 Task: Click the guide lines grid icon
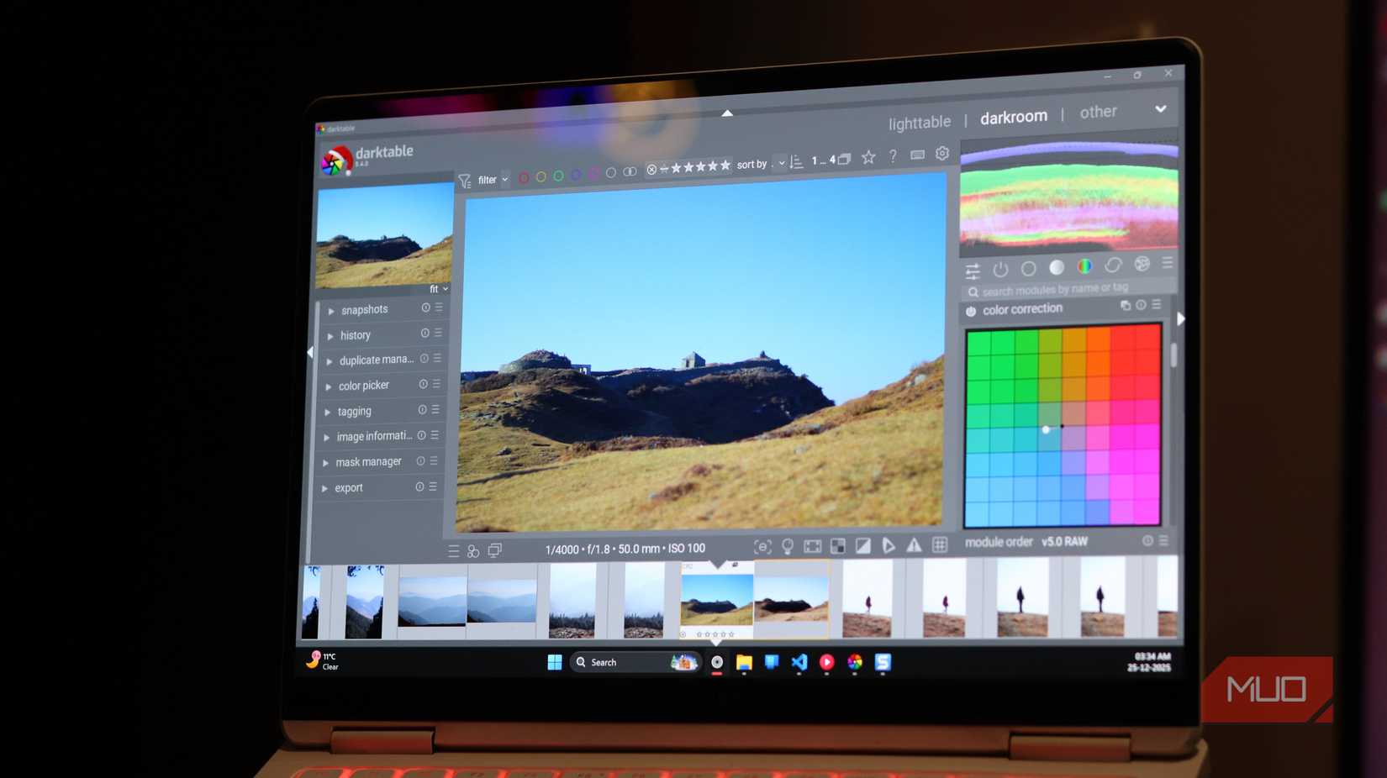tap(939, 546)
